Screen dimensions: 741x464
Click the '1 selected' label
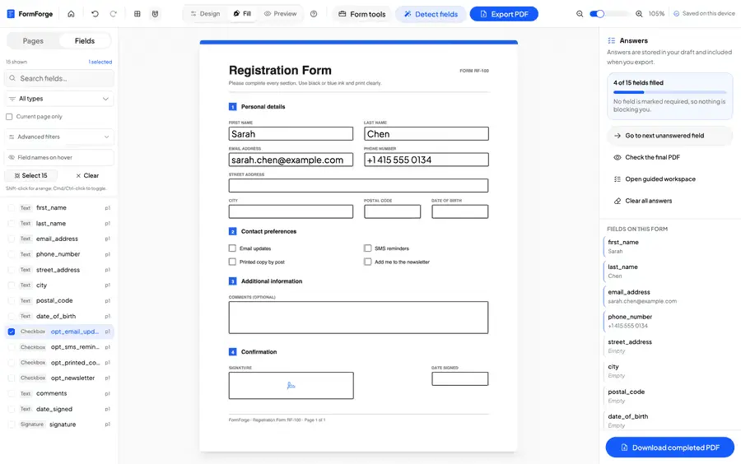[x=100, y=62]
